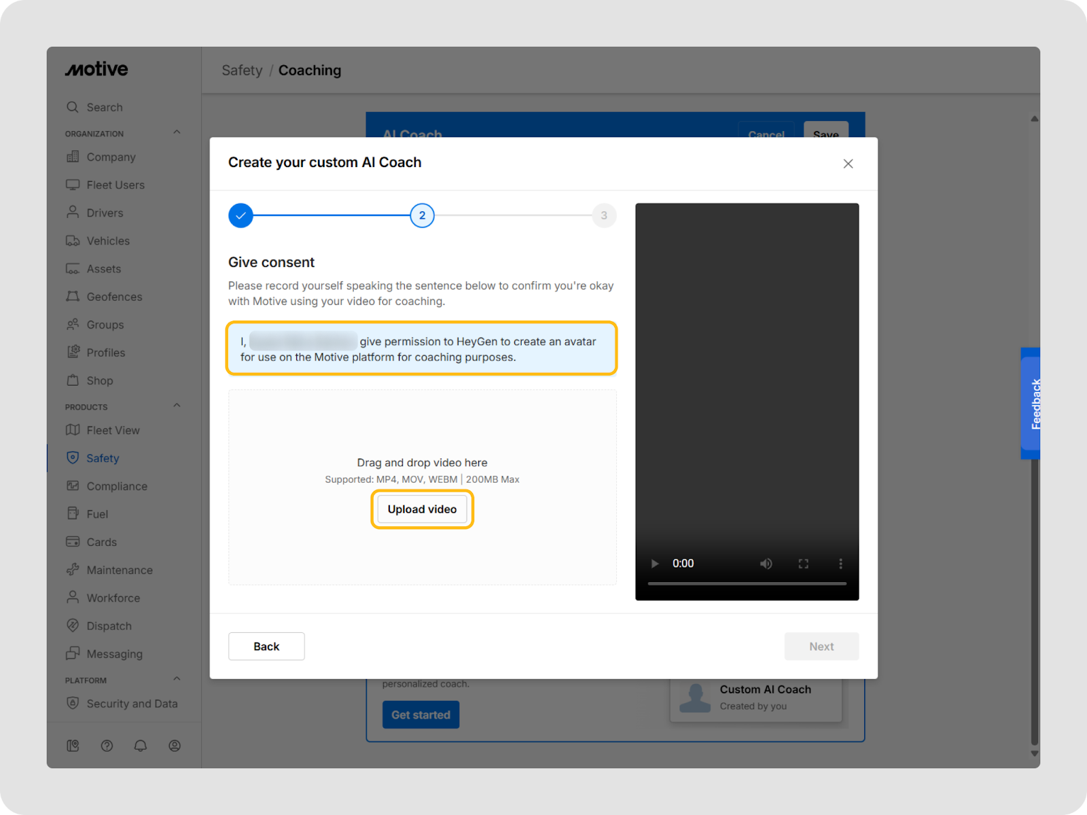Close the custom AI Coach dialog
The width and height of the screenshot is (1087, 815).
click(x=848, y=164)
